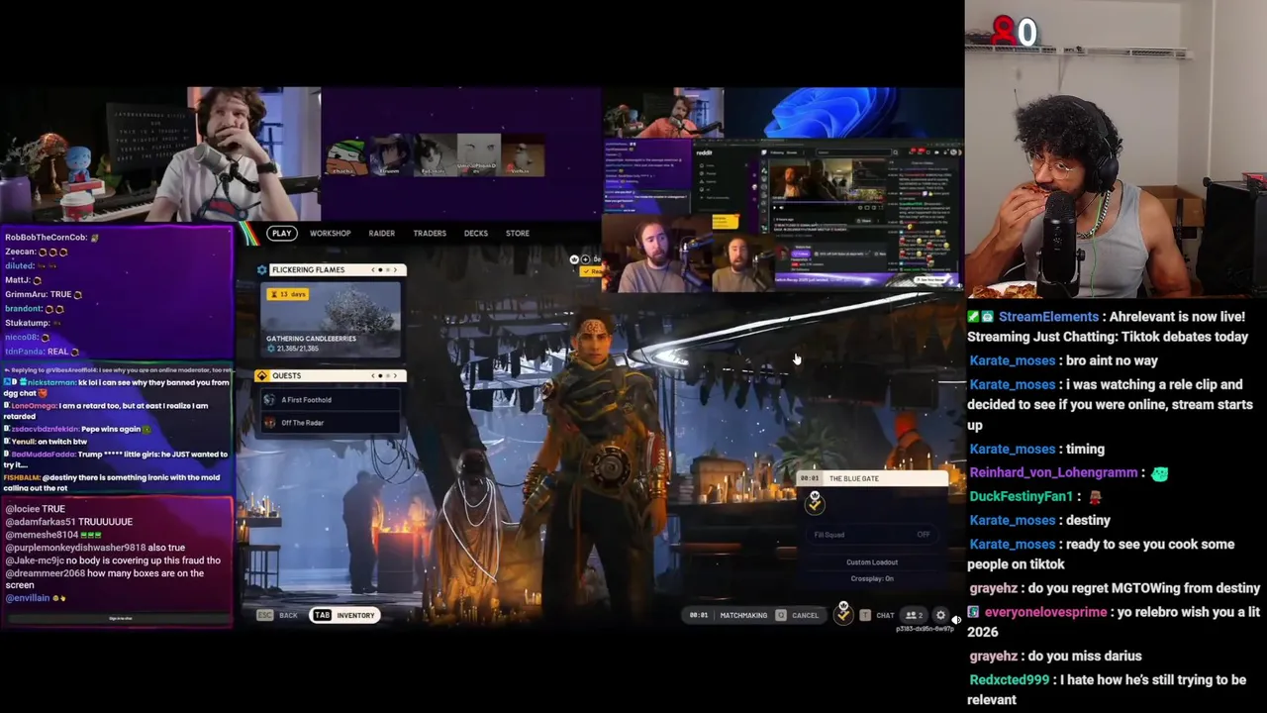Click the Reinhard_von_Lohengramm username in chat
The width and height of the screenshot is (1267, 713).
pos(1053,473)
